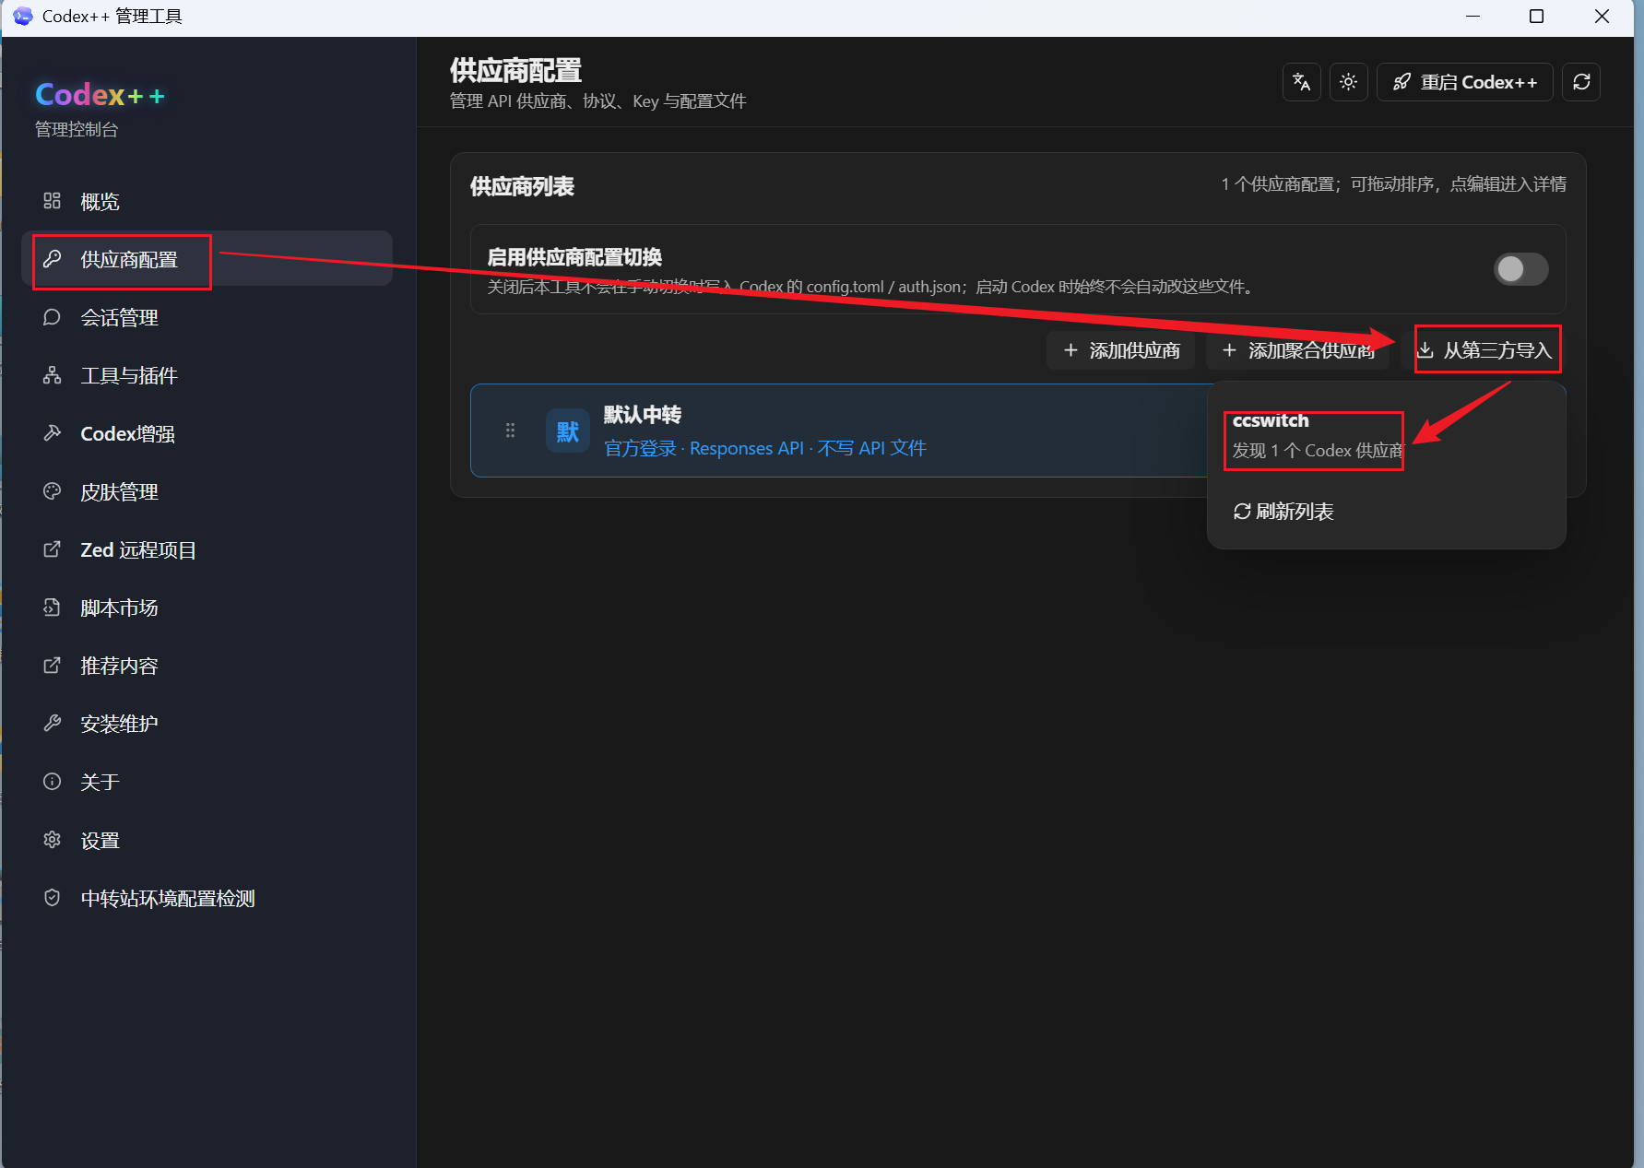
Task: Click the key icon beside 供应商配置
Action: pyautogui.click(x=53, y=259)
